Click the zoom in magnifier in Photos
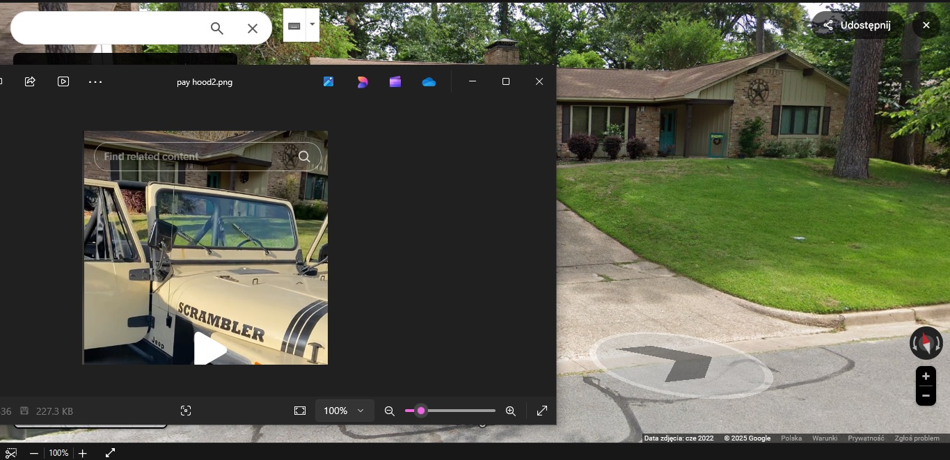Viewport: 950px width, 460px height. [510, 411]
